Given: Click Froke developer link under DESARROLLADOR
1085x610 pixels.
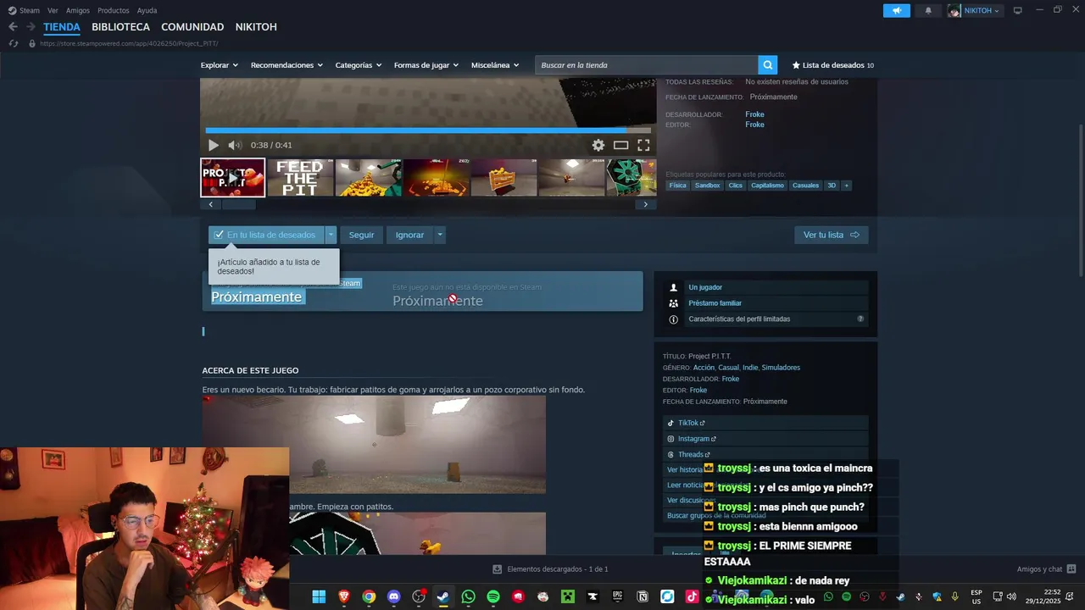Looking at the screenshot, I should (x=754, y=114).
